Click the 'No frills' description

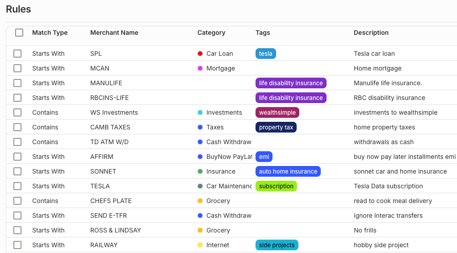point(365,230)
